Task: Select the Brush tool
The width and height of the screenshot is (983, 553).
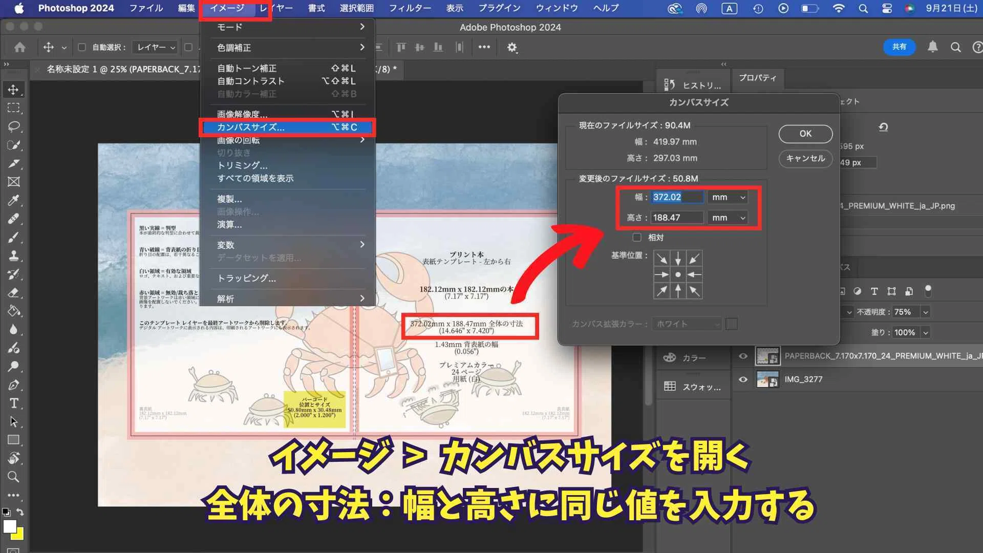Action: (13, 237)
